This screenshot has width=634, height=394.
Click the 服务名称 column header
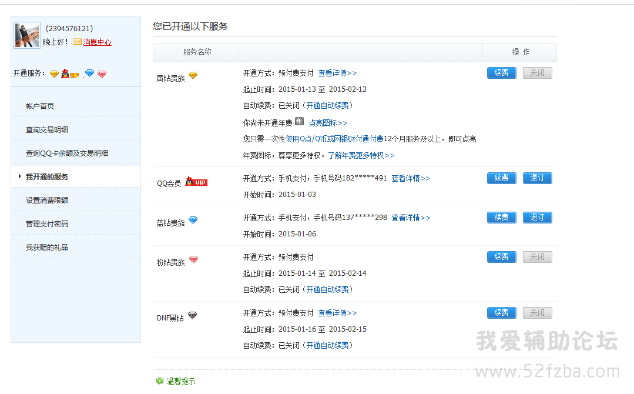pos(197,52)
